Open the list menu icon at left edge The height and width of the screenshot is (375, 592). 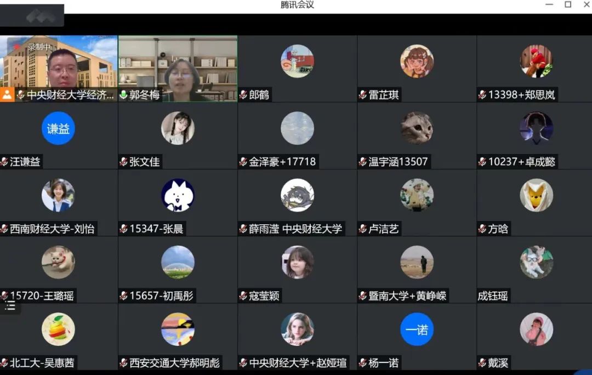tap(10, 306)
